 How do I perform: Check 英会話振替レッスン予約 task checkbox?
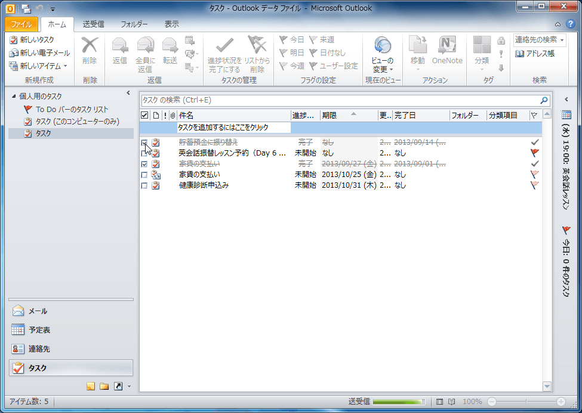(x=144, y=153)
